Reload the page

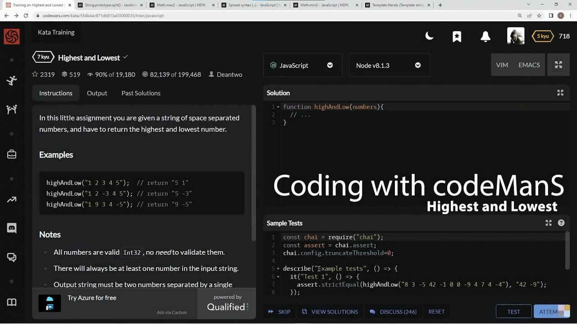26,15
